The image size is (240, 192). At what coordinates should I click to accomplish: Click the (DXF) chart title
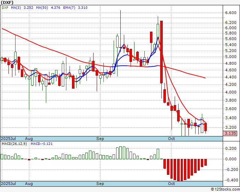pyautogui.click(x=7, y=2)
